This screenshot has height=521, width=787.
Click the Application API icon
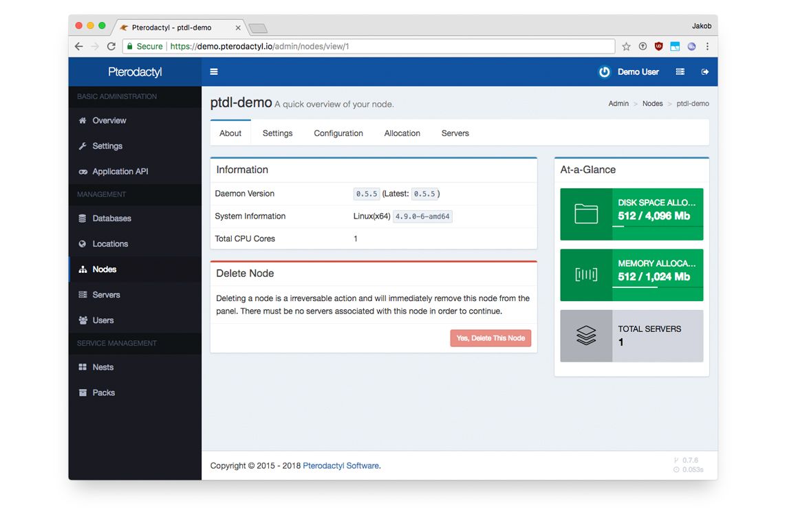coord(83,172)
